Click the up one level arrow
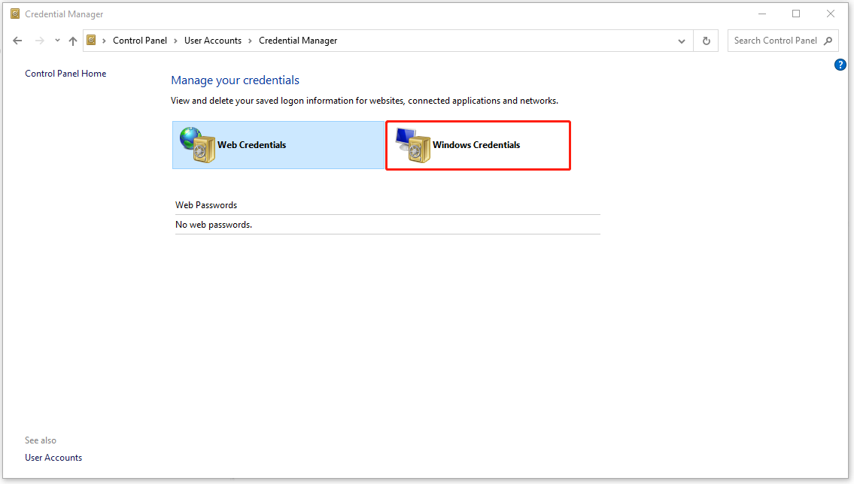The image size is (854, 484). [x=72, y=40]
